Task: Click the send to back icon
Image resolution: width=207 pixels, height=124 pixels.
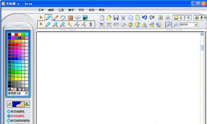Action: [x=137, y=25]
